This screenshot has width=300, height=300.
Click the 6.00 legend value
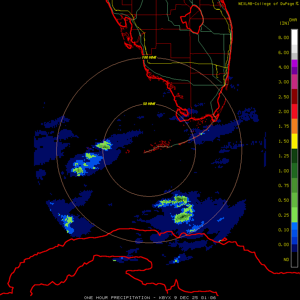(284, 52)
